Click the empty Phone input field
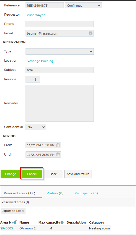 pyautogui.click(x=60, y=24)
